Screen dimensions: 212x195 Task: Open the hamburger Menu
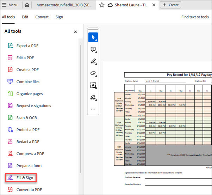(x=10, y=5)
